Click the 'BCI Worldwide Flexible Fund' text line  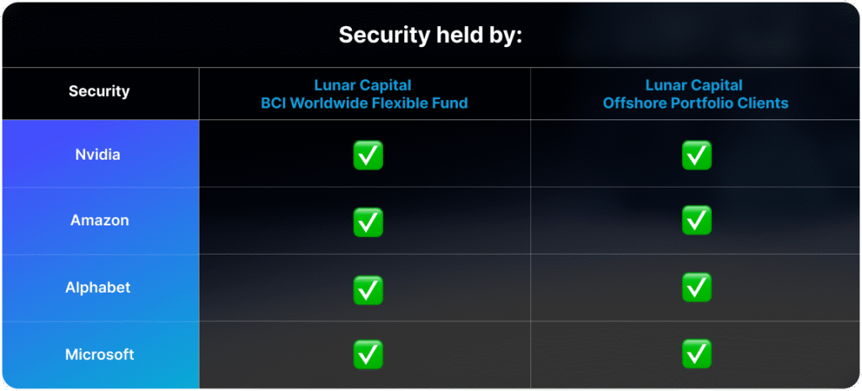pos(364,103)
